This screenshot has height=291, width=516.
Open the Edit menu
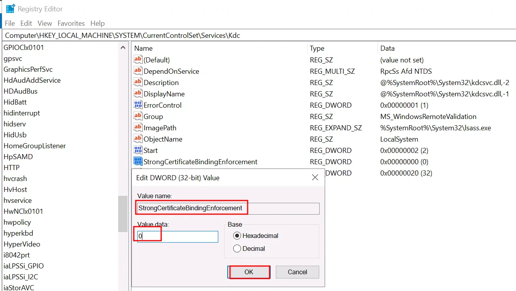pos(26,23)
